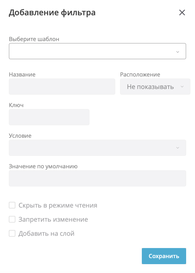Click the chevron arrow beside Не показывать
Screen dimensions: 195x273
pyautogui.click(x=182, y=87)
